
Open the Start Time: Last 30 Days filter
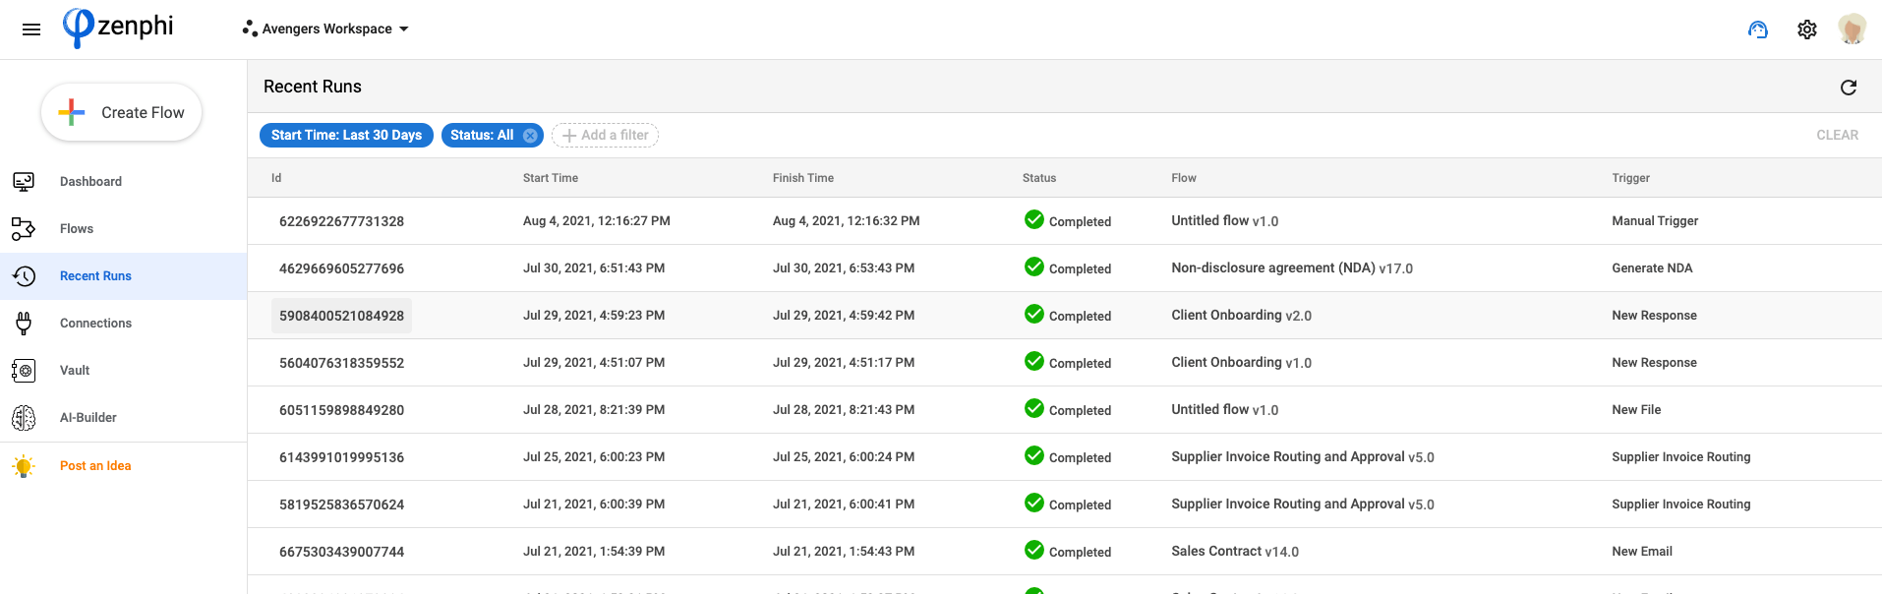pos(346,136)
